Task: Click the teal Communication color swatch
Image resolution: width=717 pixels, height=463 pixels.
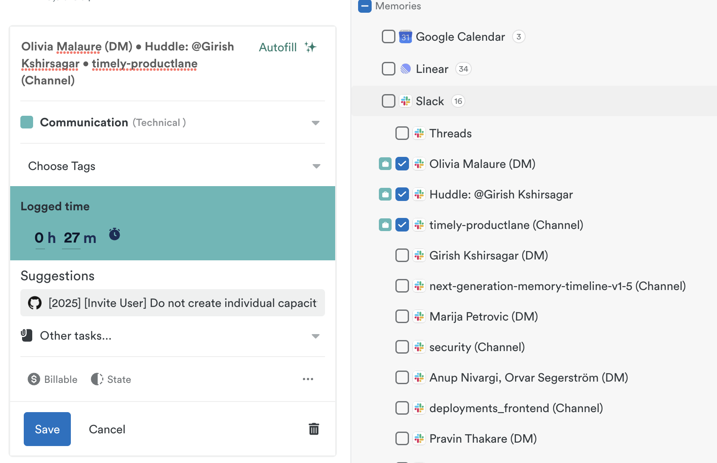Action: 26,122
